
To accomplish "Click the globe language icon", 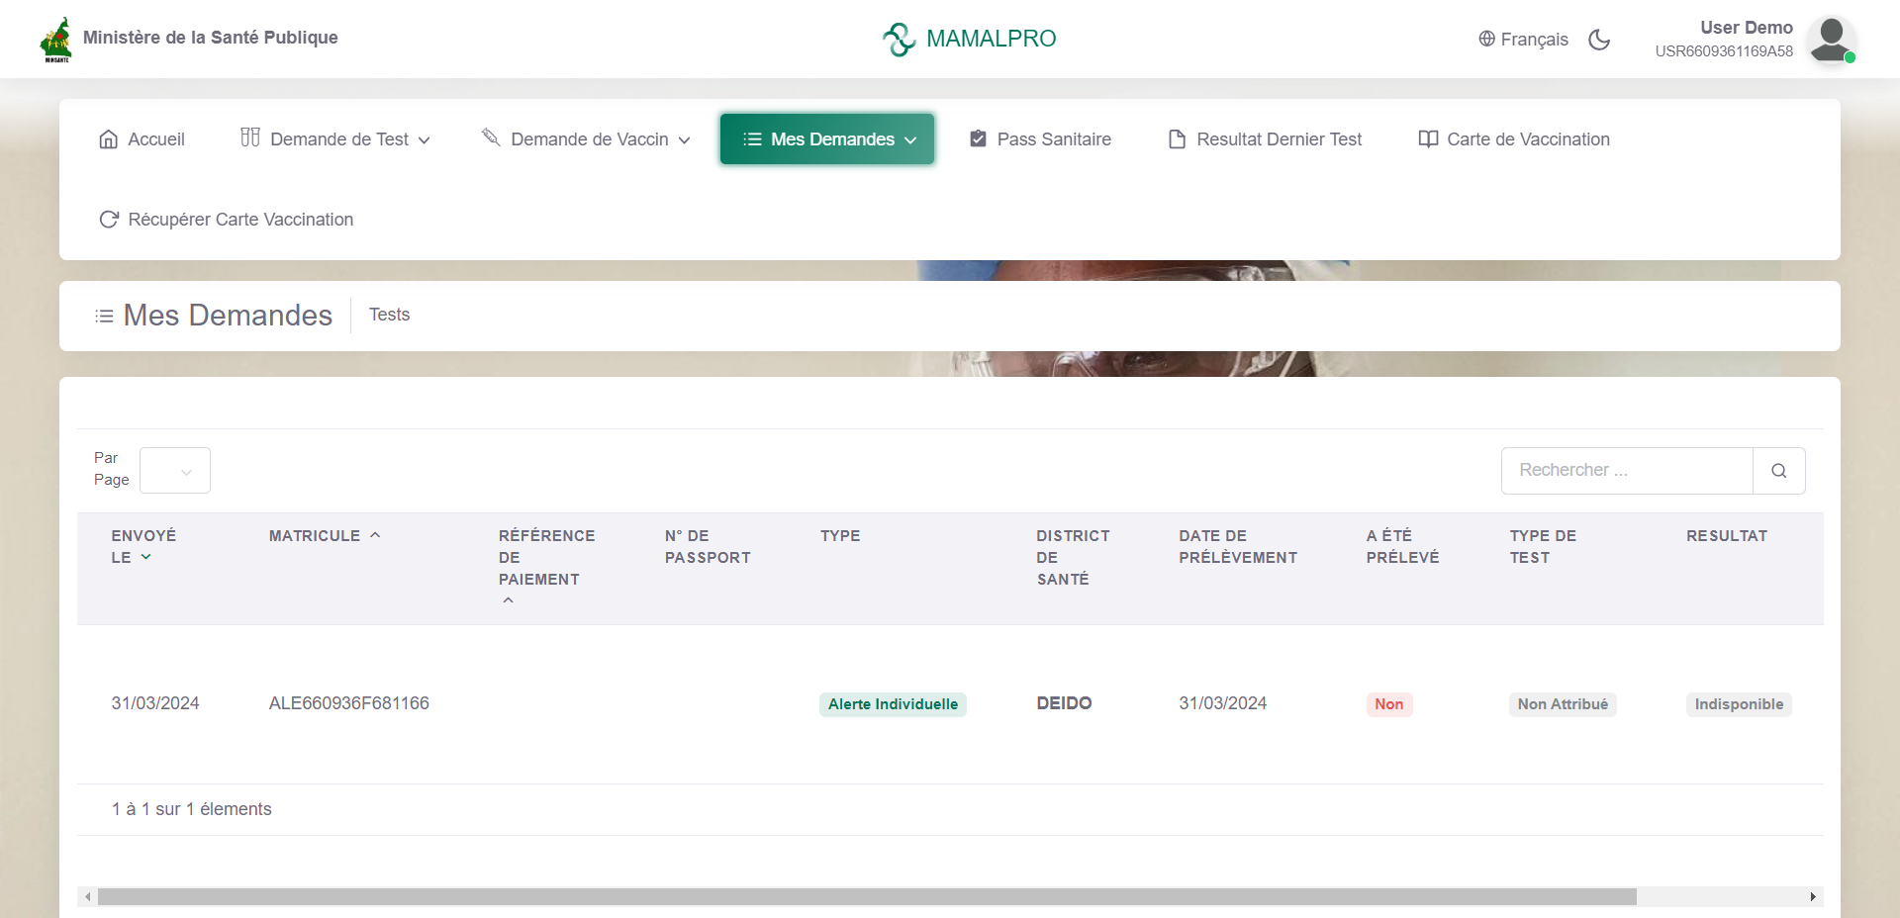I will (x=1486, y=39).
